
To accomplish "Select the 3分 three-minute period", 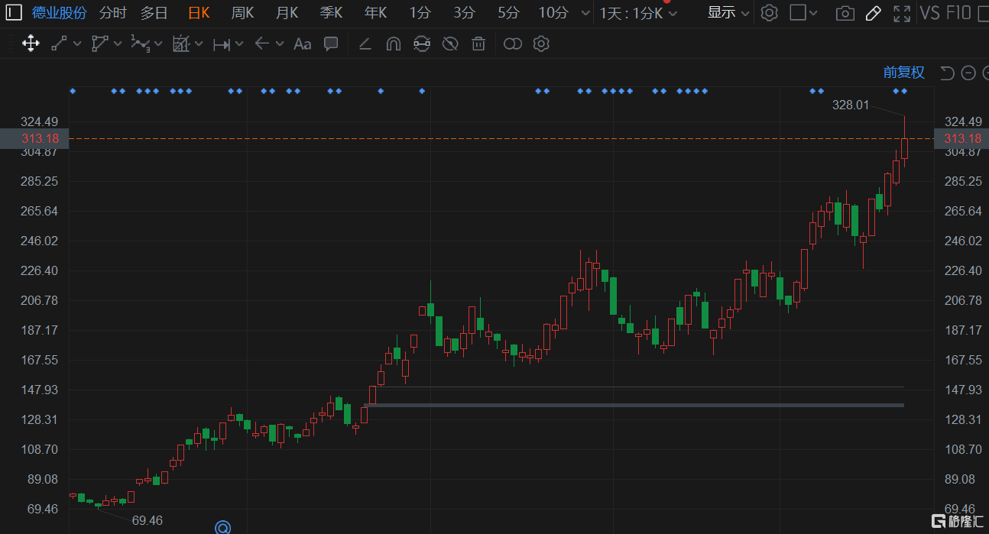I will click(x=464, y=13).
